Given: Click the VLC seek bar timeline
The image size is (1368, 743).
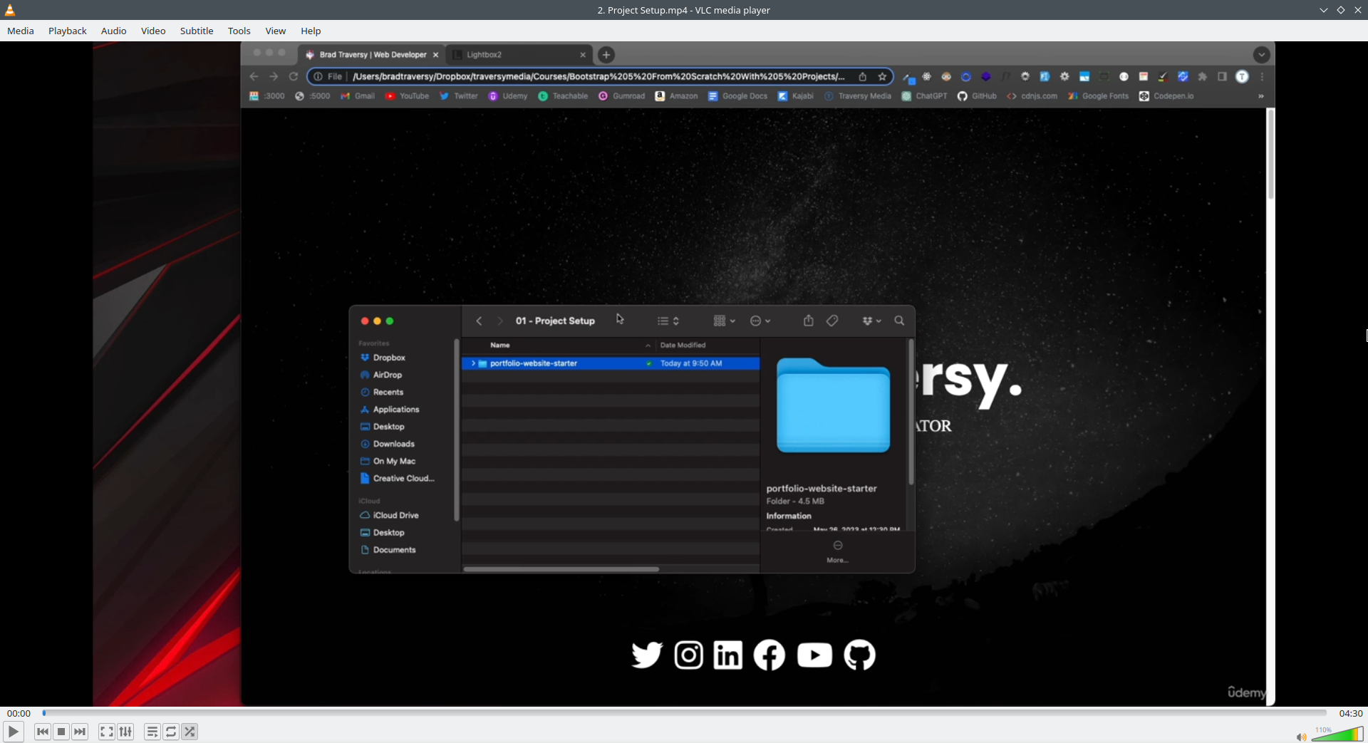Looking at the screenshot, I should tap(684, 712).
